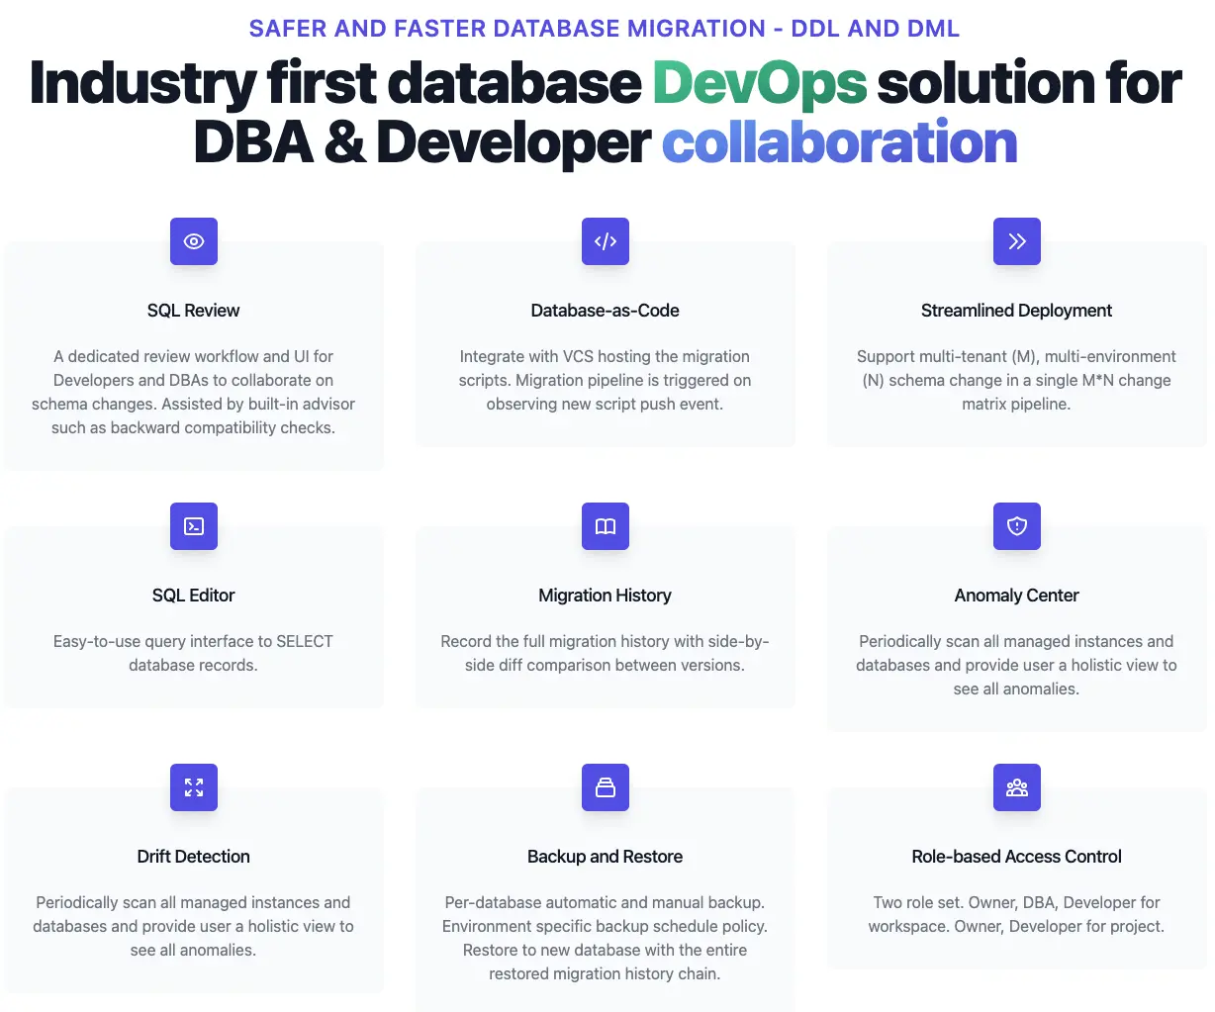Viewport: 1215px width, 1012px height.
Task: Open the SQL Editor title
Action: click(x=194, y=596)
